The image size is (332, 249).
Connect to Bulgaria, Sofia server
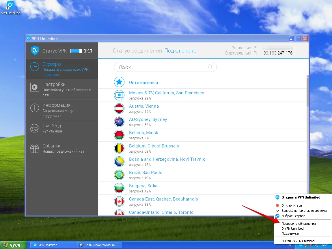(x=143, y=186)
